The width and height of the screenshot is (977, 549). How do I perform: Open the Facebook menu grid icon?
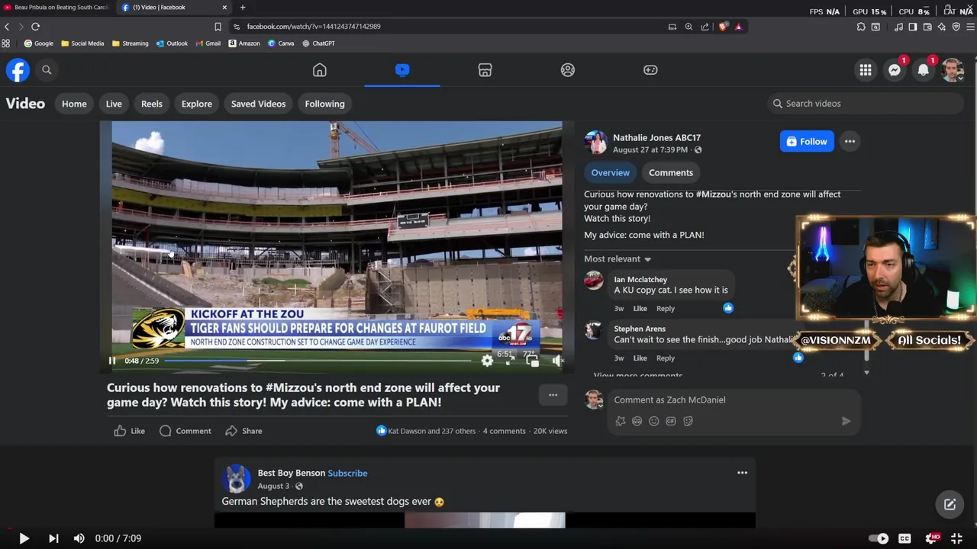point(866,70)
